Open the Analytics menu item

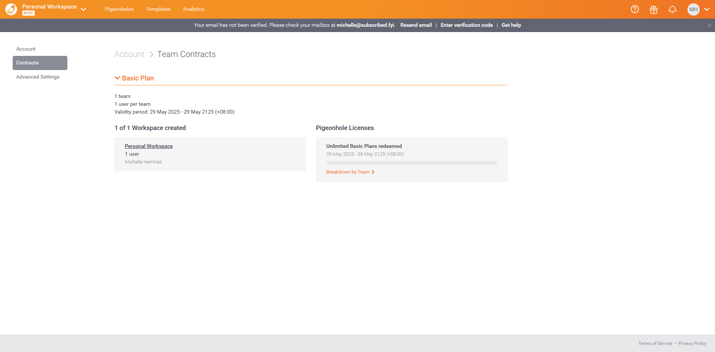point(193,9)
